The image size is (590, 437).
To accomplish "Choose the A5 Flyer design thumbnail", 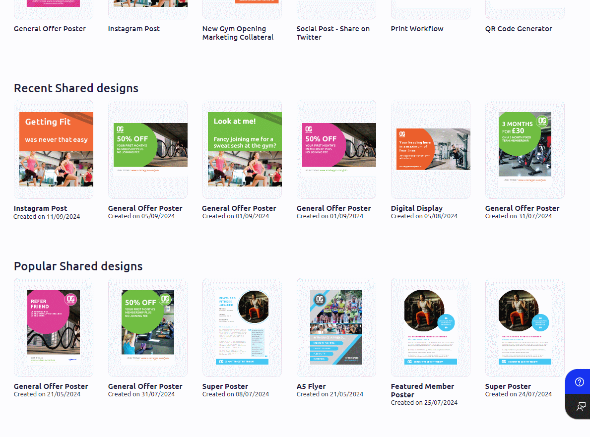I will (336, 327).
